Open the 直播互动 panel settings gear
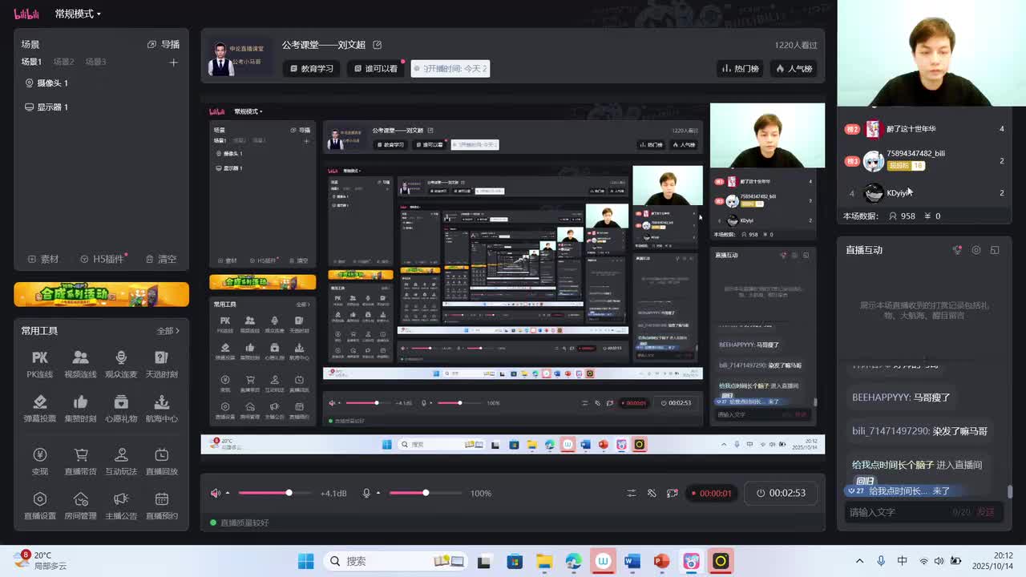The image size is (1026, 577). [976, 250]
